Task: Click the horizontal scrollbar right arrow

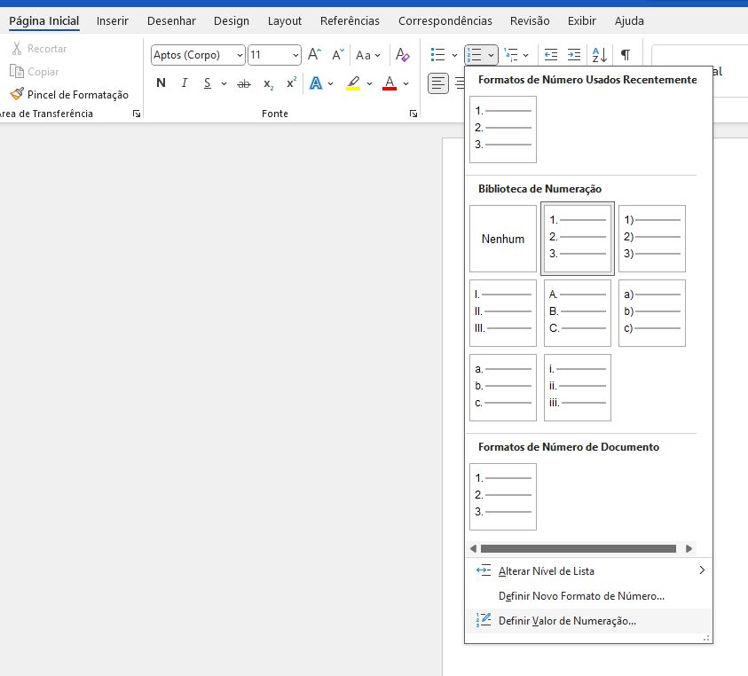Action: (x=689, y=548)
